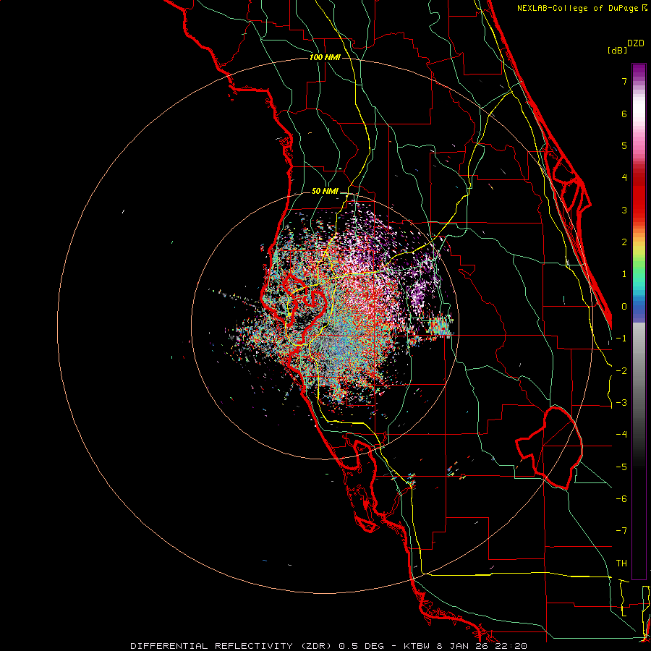The height and width of the screenshot is (651, 651).
Task: Click the -5 dB value on the colorbar scale
Action: [x=621, y=467]
